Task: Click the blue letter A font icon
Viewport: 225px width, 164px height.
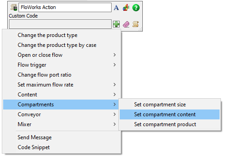Action: (116, 8)
